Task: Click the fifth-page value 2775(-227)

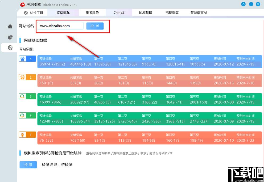Action: [x=199, y=121]
